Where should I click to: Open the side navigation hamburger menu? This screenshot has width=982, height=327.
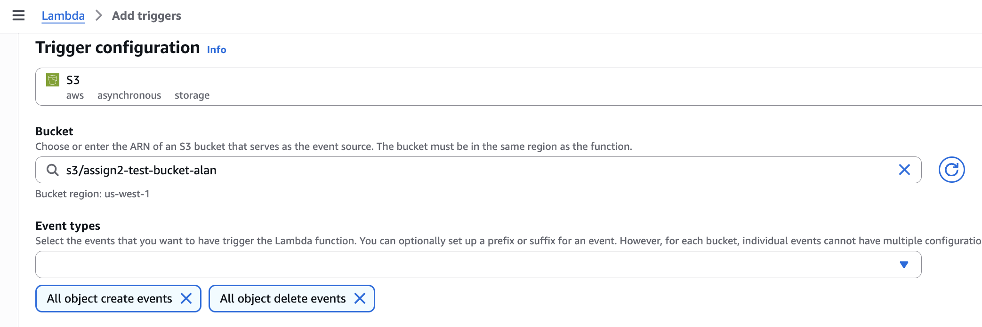click(18, 16)
